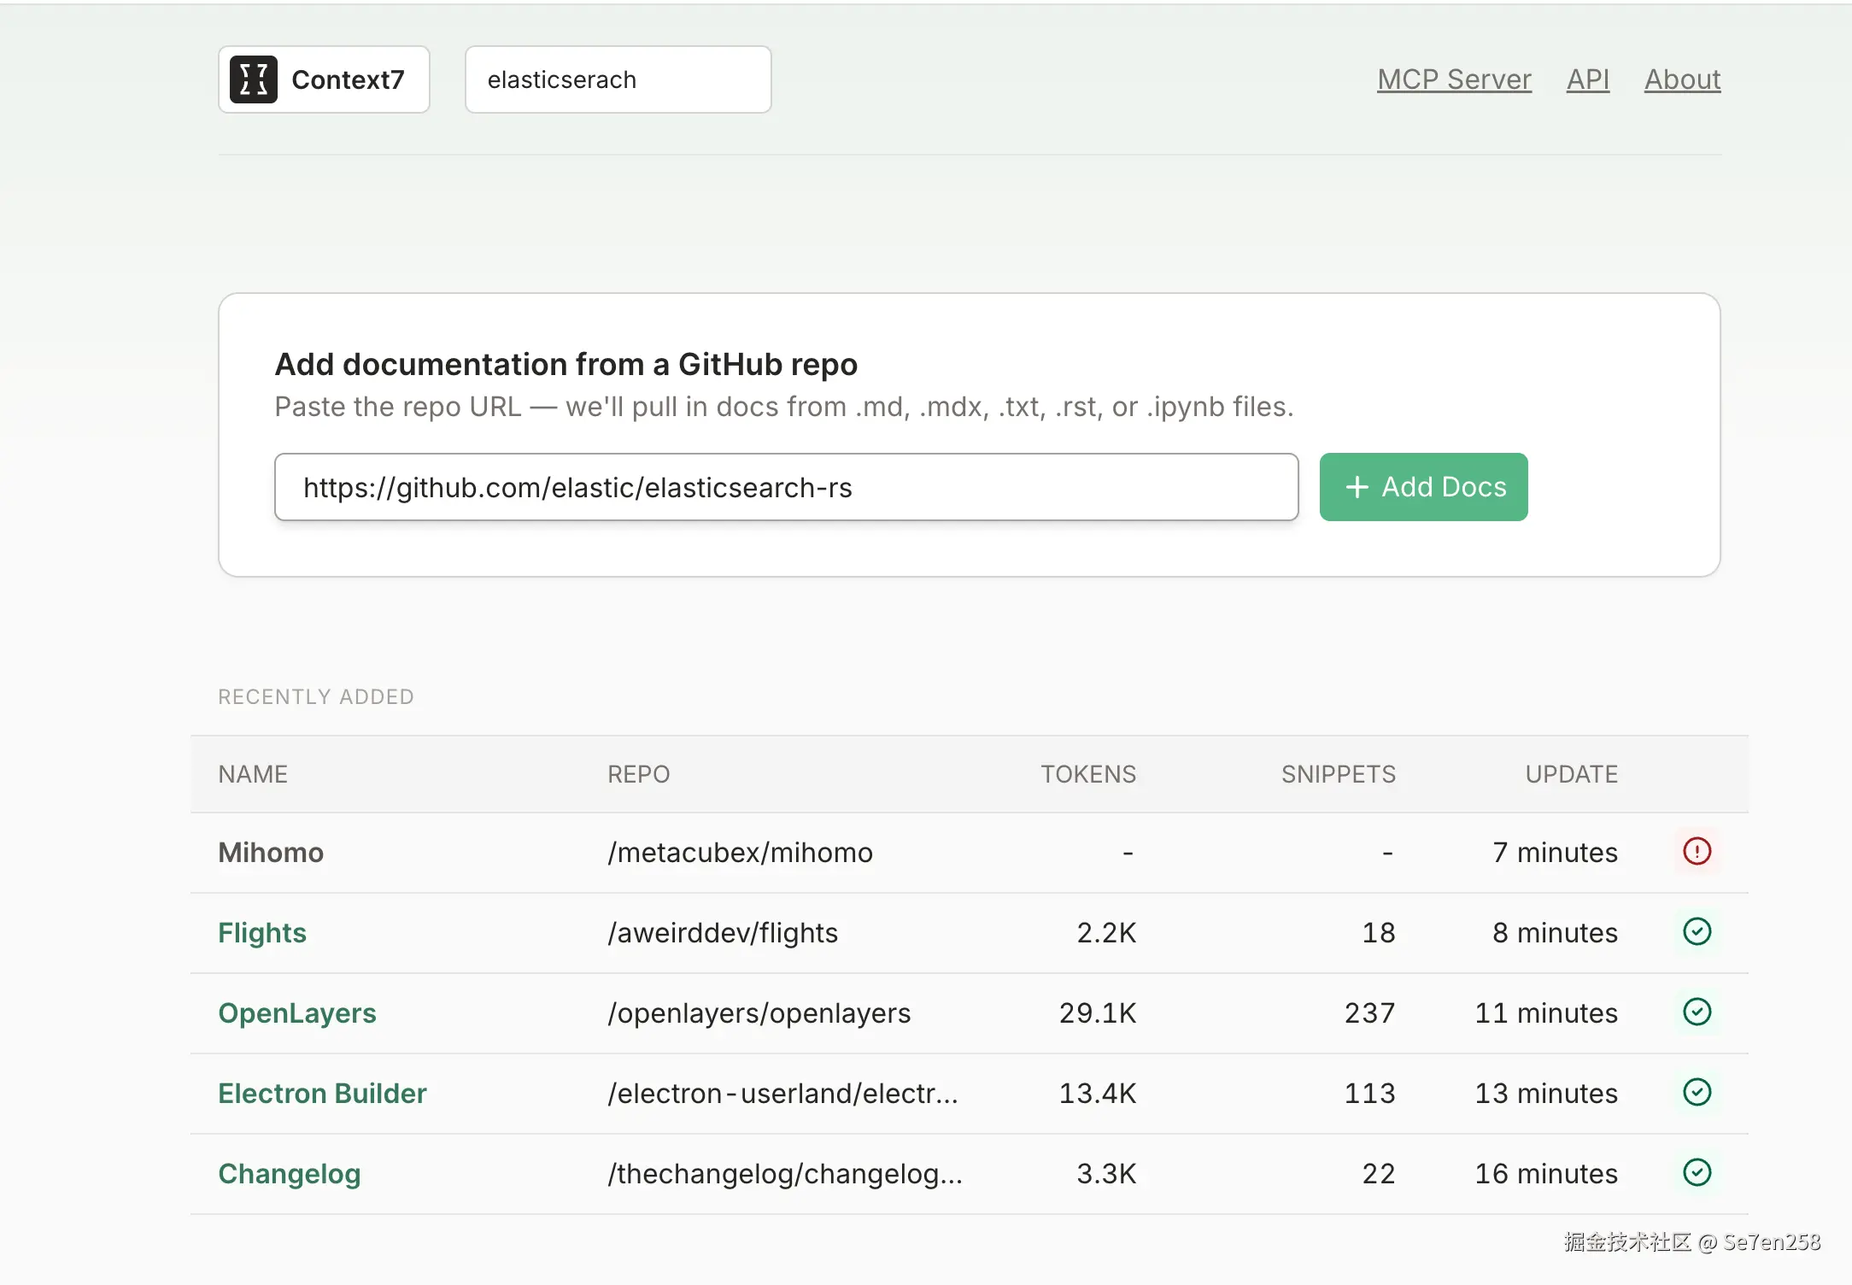Open the About page
Screen dimensions: 1852x1285
pyautogui.click(x=1682, y=79)
